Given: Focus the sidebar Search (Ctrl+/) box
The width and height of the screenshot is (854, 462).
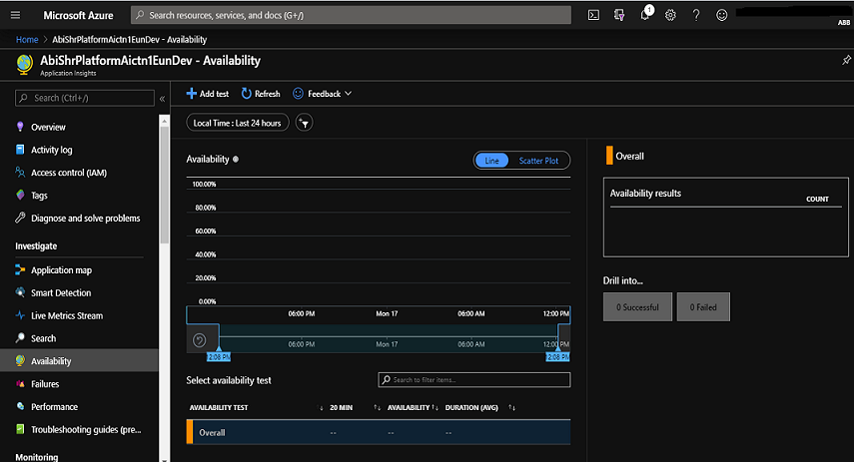Looking at the screenshot, I should pos(85,98).
